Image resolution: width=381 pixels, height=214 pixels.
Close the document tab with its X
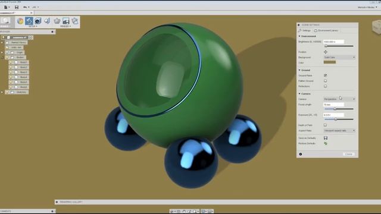32,12
